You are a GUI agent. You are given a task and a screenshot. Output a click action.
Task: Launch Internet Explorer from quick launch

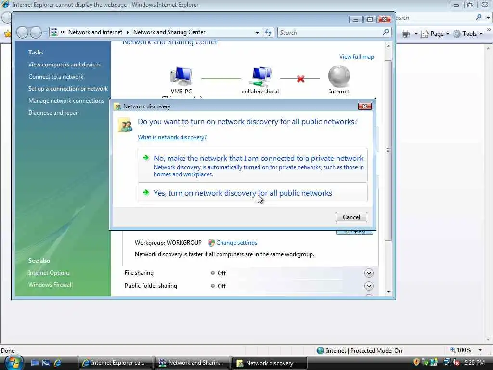57,363
